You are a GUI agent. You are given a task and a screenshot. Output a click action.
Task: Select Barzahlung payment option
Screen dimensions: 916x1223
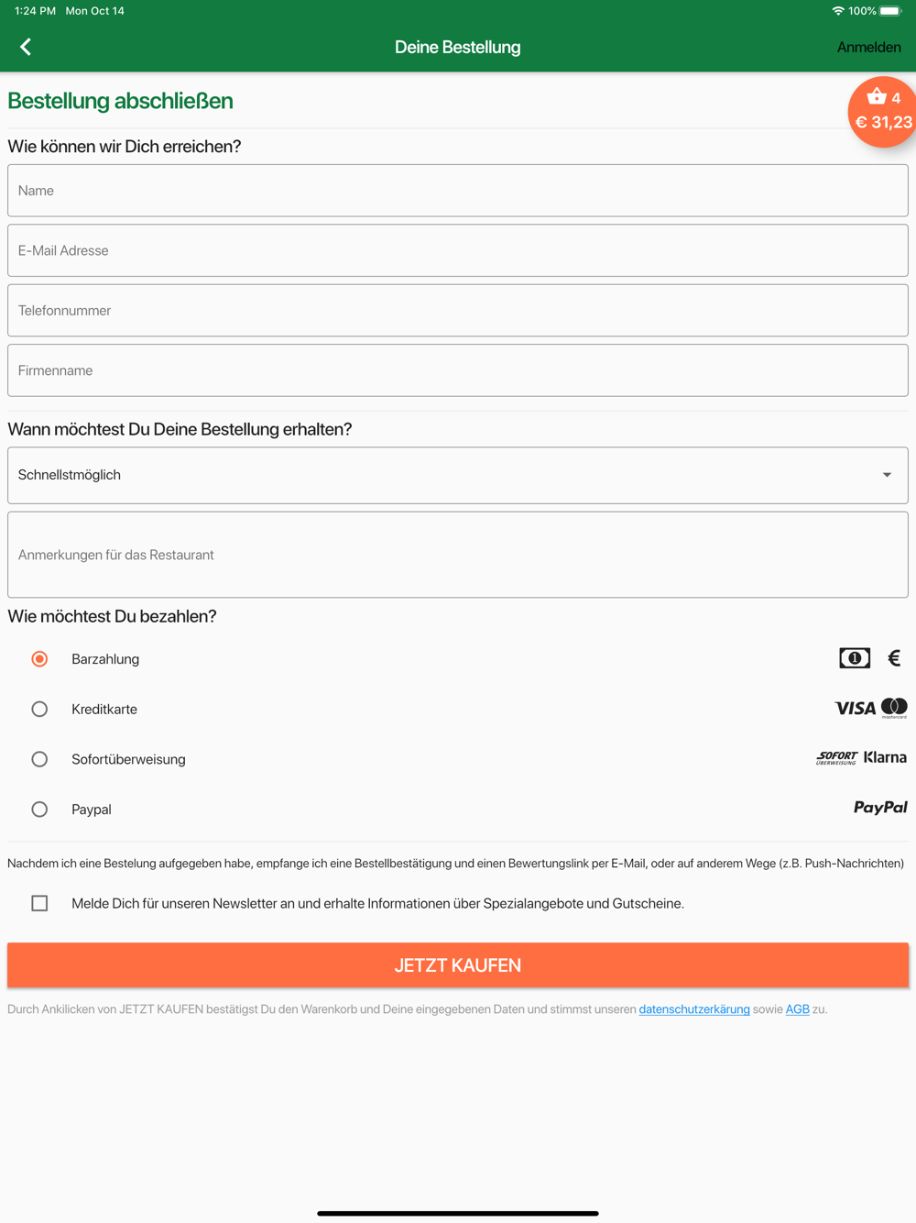click(x=39, y=659)
